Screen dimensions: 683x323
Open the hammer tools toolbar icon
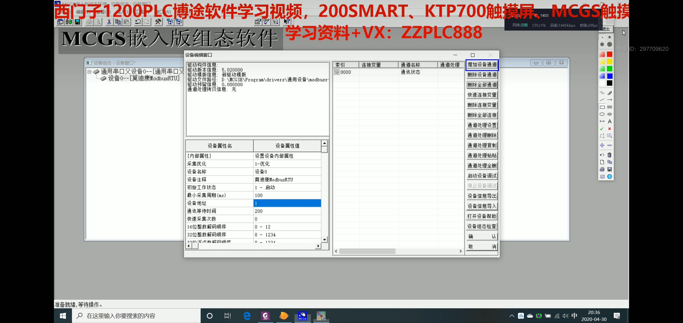coord(158,22)
